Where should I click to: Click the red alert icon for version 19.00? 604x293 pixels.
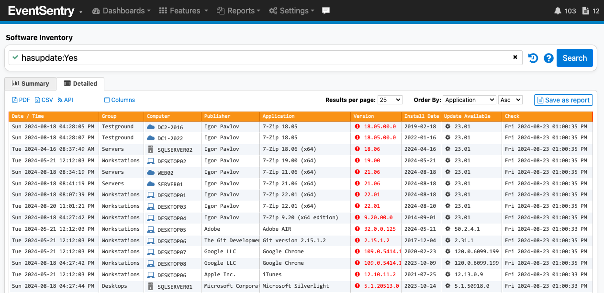[x=357, y=161]
